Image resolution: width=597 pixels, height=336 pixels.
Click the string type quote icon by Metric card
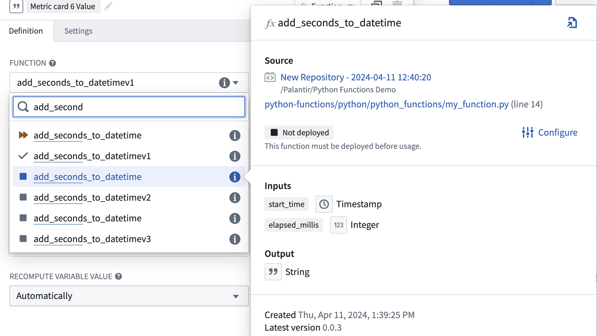16,6
